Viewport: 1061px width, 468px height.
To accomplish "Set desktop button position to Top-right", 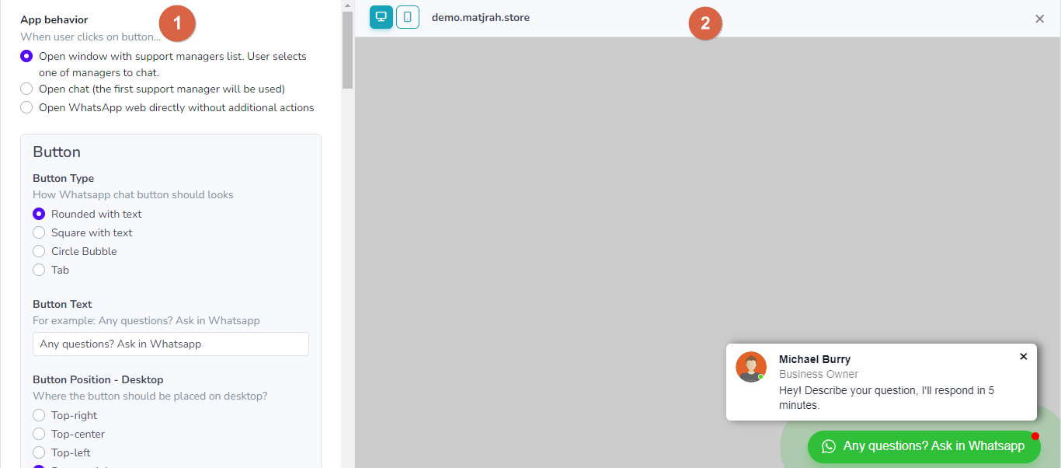I will 39,415.
